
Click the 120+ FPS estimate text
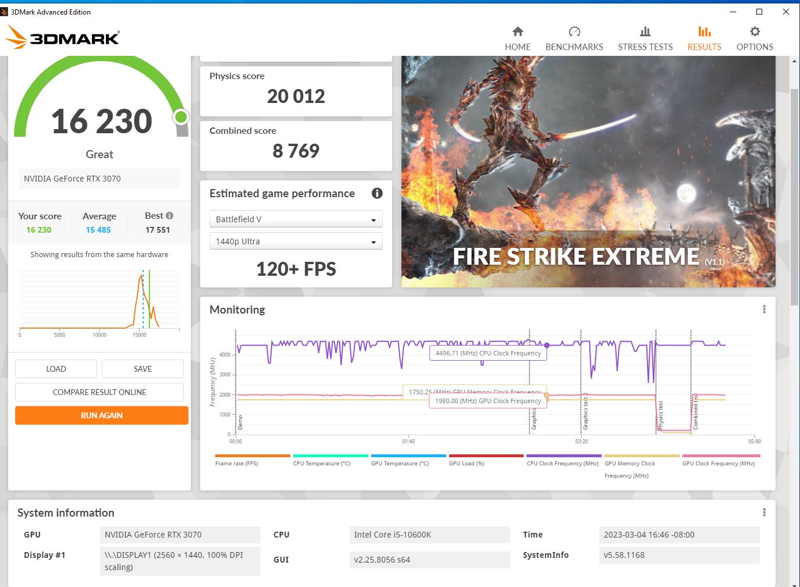coord(296,269)
